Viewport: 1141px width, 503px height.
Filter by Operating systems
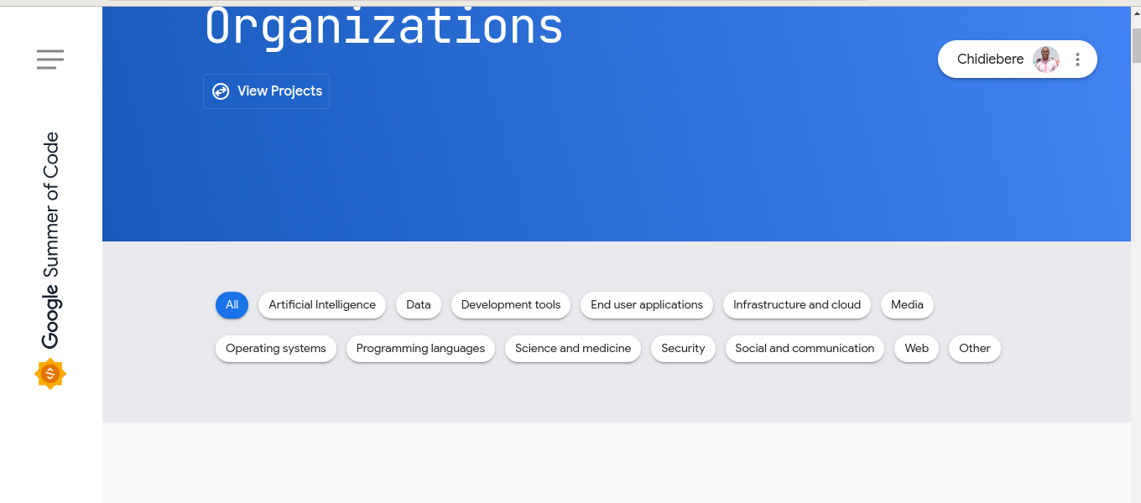tap(276, 349)
